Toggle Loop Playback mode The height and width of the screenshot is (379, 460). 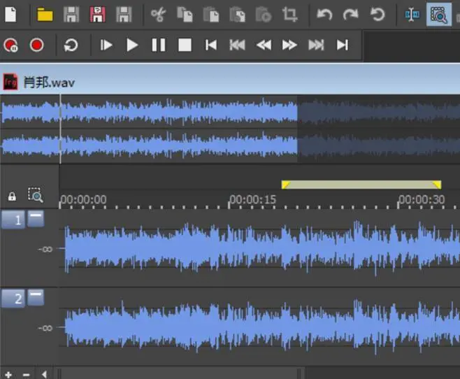(x=71, y=45)
